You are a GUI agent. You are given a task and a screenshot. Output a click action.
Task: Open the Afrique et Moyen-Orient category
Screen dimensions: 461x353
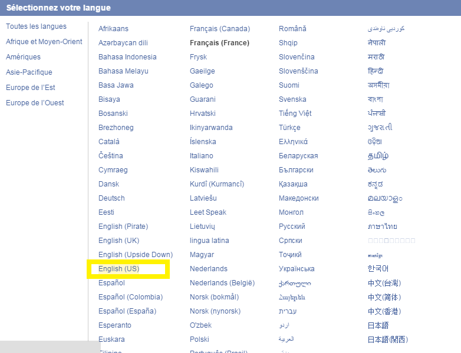coord(44,42)
